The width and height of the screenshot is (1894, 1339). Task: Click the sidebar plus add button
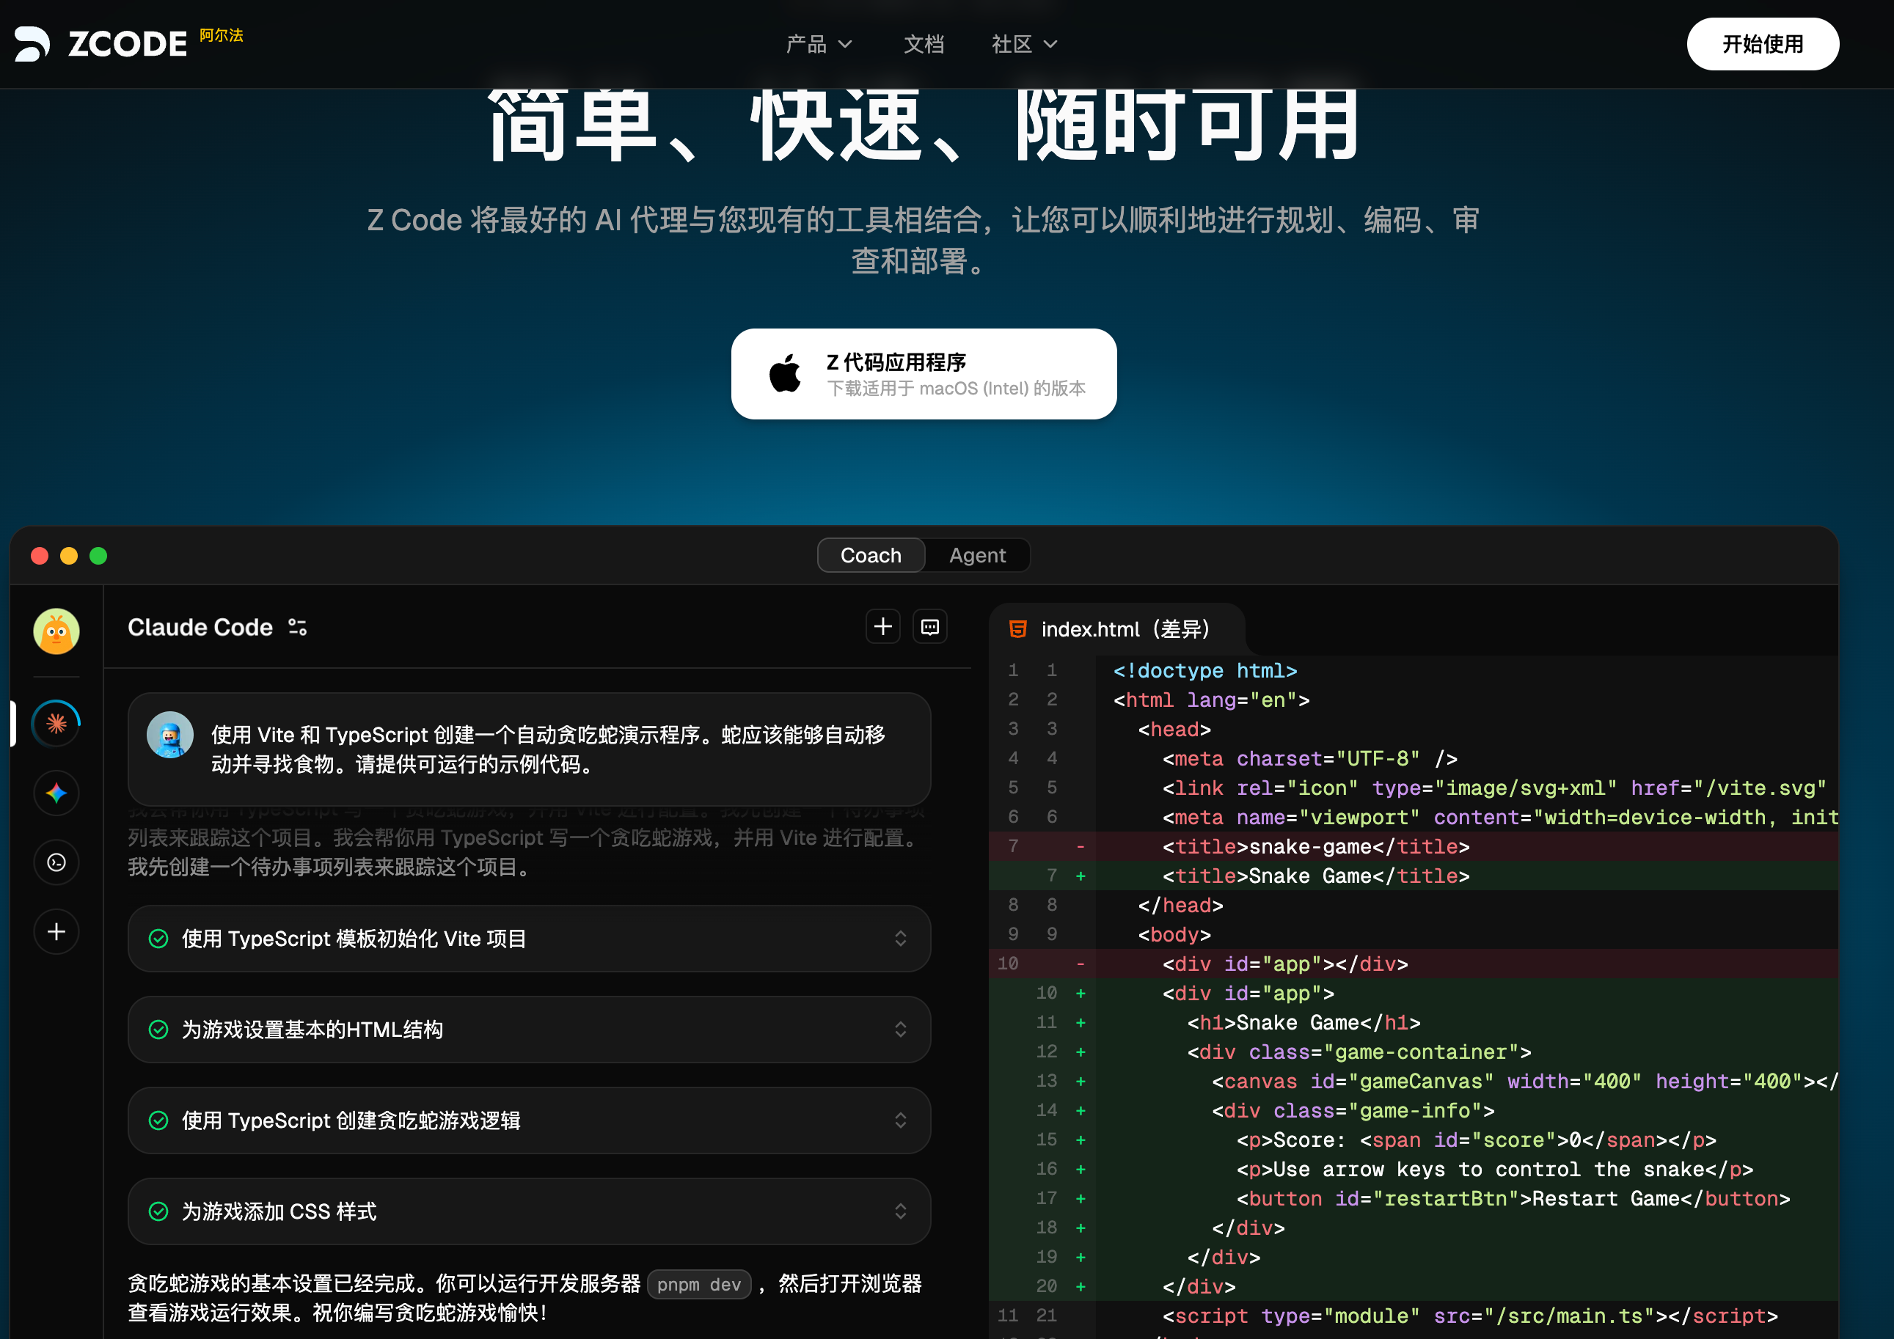(56, 932)
